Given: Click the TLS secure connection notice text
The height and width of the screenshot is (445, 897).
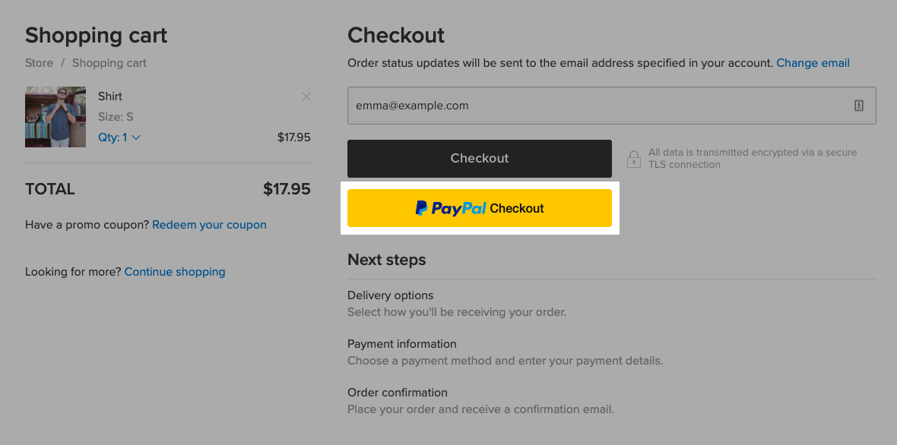Looking at the screenshot, I should point(753,158).
